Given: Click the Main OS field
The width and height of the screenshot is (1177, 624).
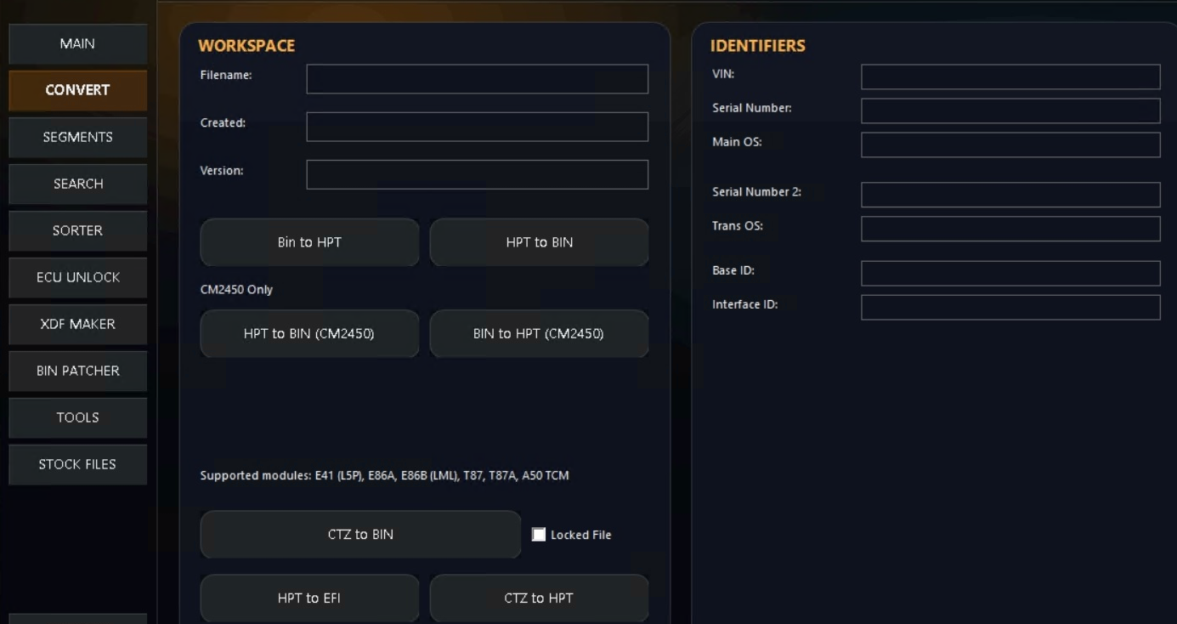Looking at the screenshot, I should click(1010, 145).
